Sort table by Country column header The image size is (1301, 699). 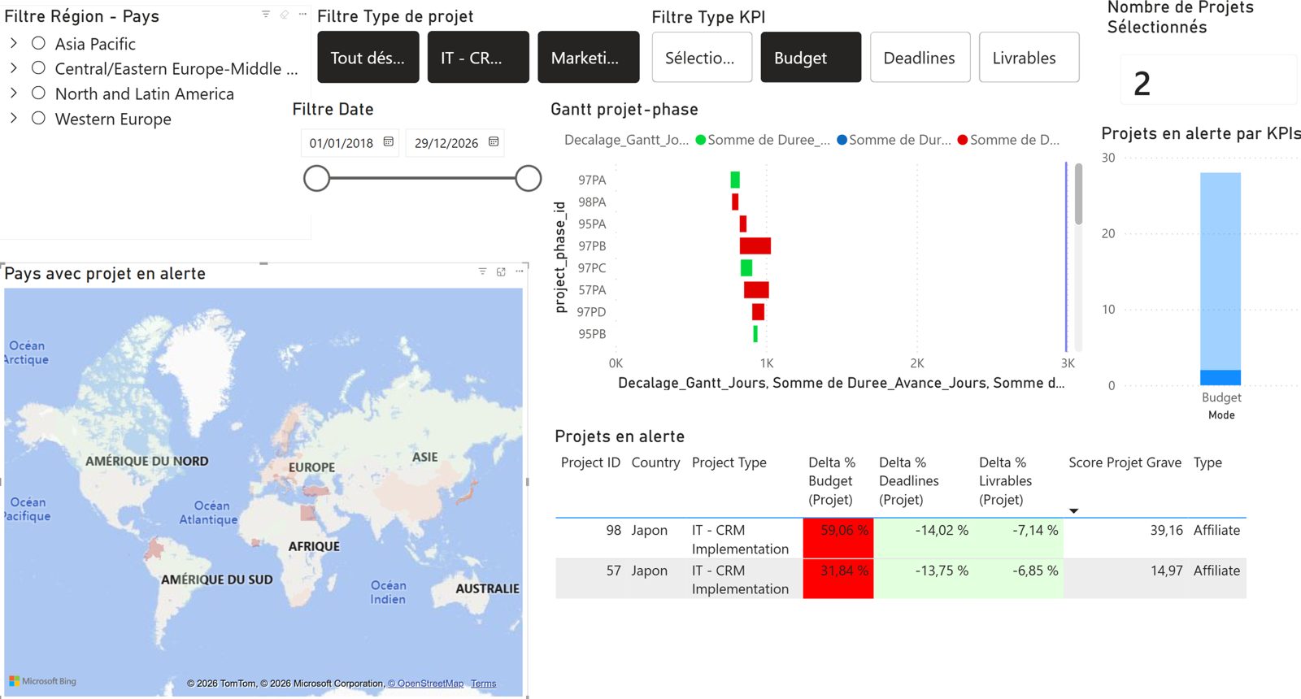tap(655, 462)
